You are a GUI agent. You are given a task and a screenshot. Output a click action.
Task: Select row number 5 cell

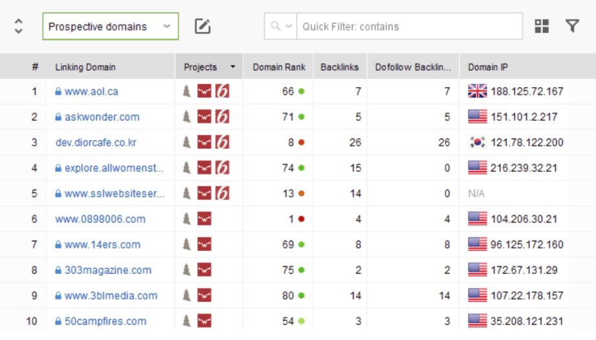[x=34, y=193]
